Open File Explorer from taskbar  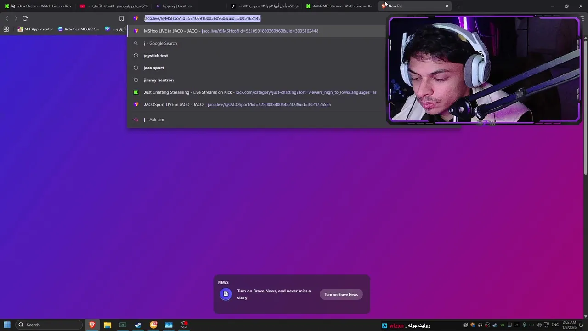tap(107, 325)
